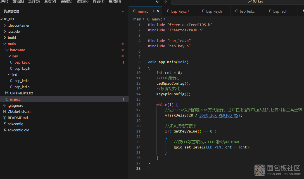Click the M icon of CMakeLists.txt inside main folder
Screen dimensions: 304x179
click(7, 93)
